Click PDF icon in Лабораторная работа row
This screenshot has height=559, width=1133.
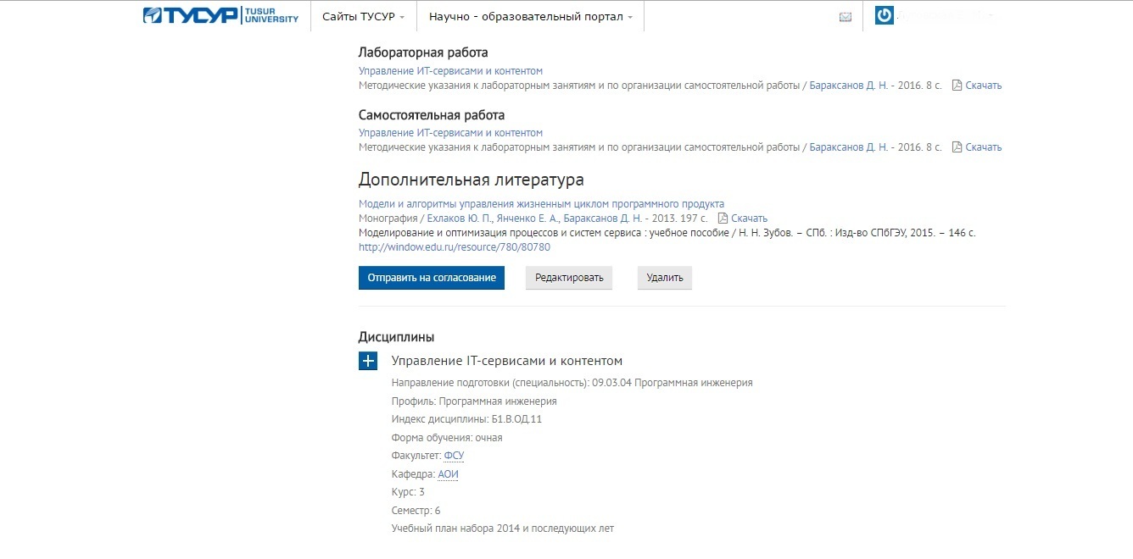tap(957, 86)
